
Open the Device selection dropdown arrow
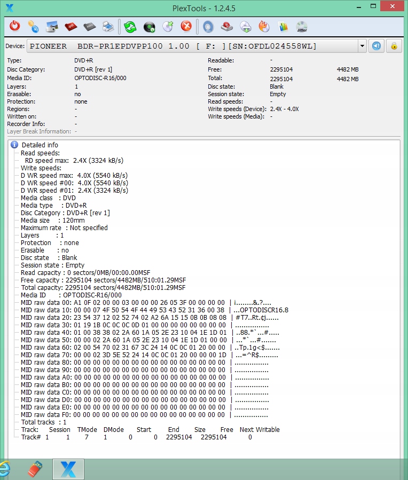coord(362,46)
